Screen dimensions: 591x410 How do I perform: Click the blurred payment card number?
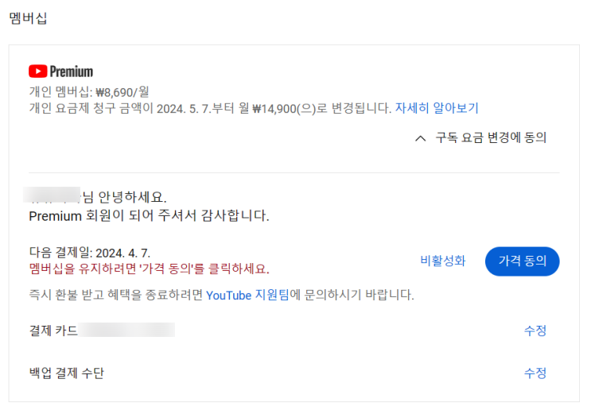click(x=127, y=331)
